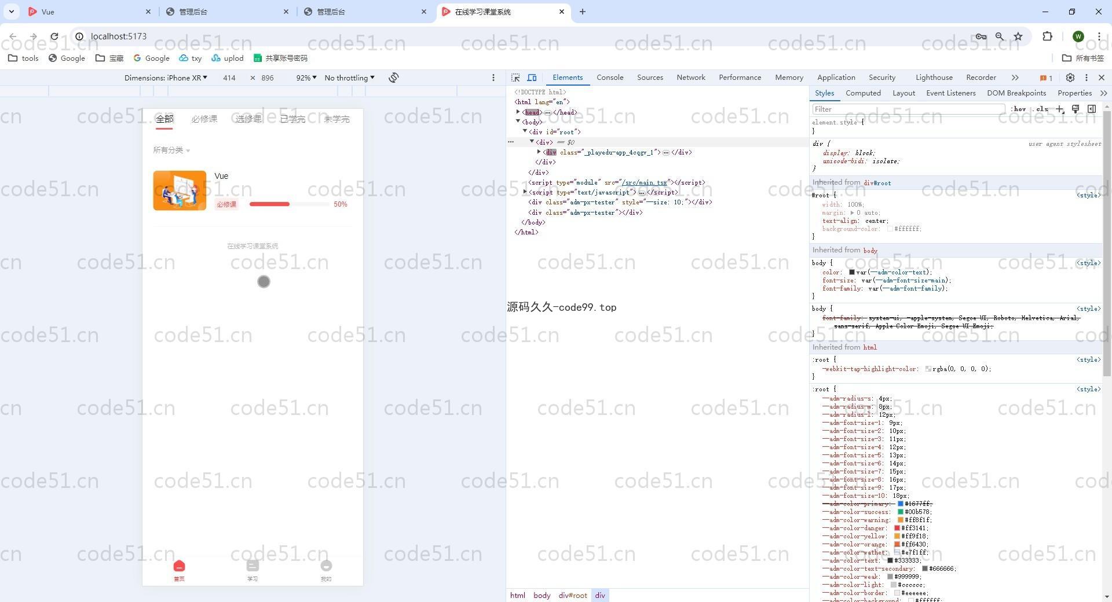Rotate the device with the rotate icon

(x=394, y=78)
